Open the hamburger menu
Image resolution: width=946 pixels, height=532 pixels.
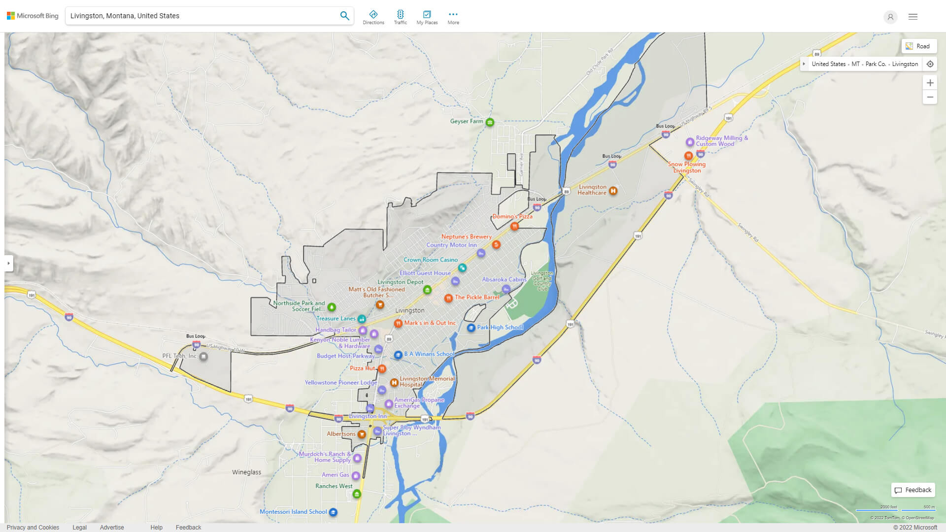[912, 16]
